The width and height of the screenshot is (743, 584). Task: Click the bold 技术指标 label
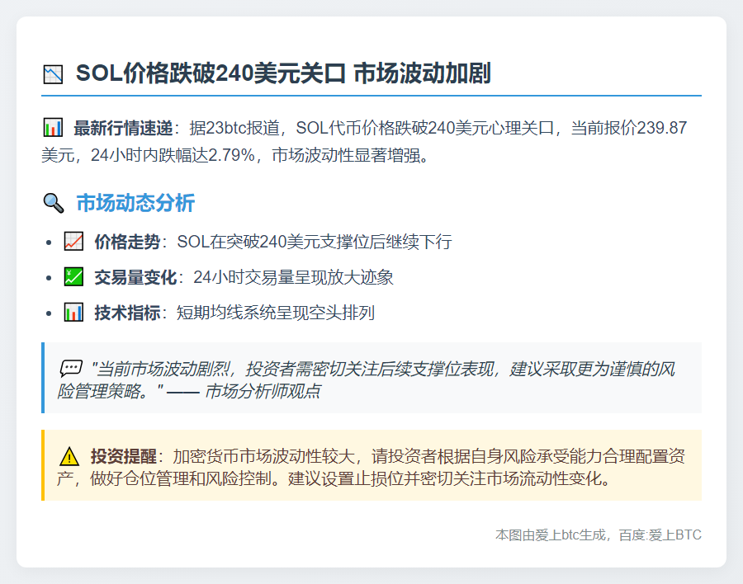pos(127,313)
